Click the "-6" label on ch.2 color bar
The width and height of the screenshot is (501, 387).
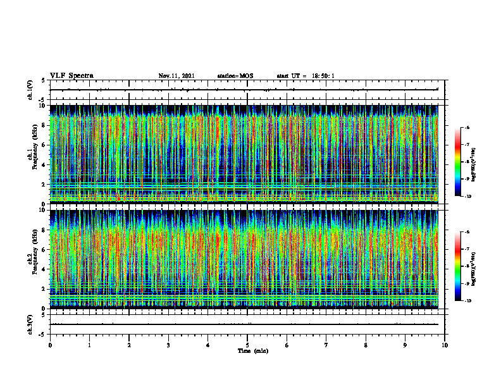(467, 232)
